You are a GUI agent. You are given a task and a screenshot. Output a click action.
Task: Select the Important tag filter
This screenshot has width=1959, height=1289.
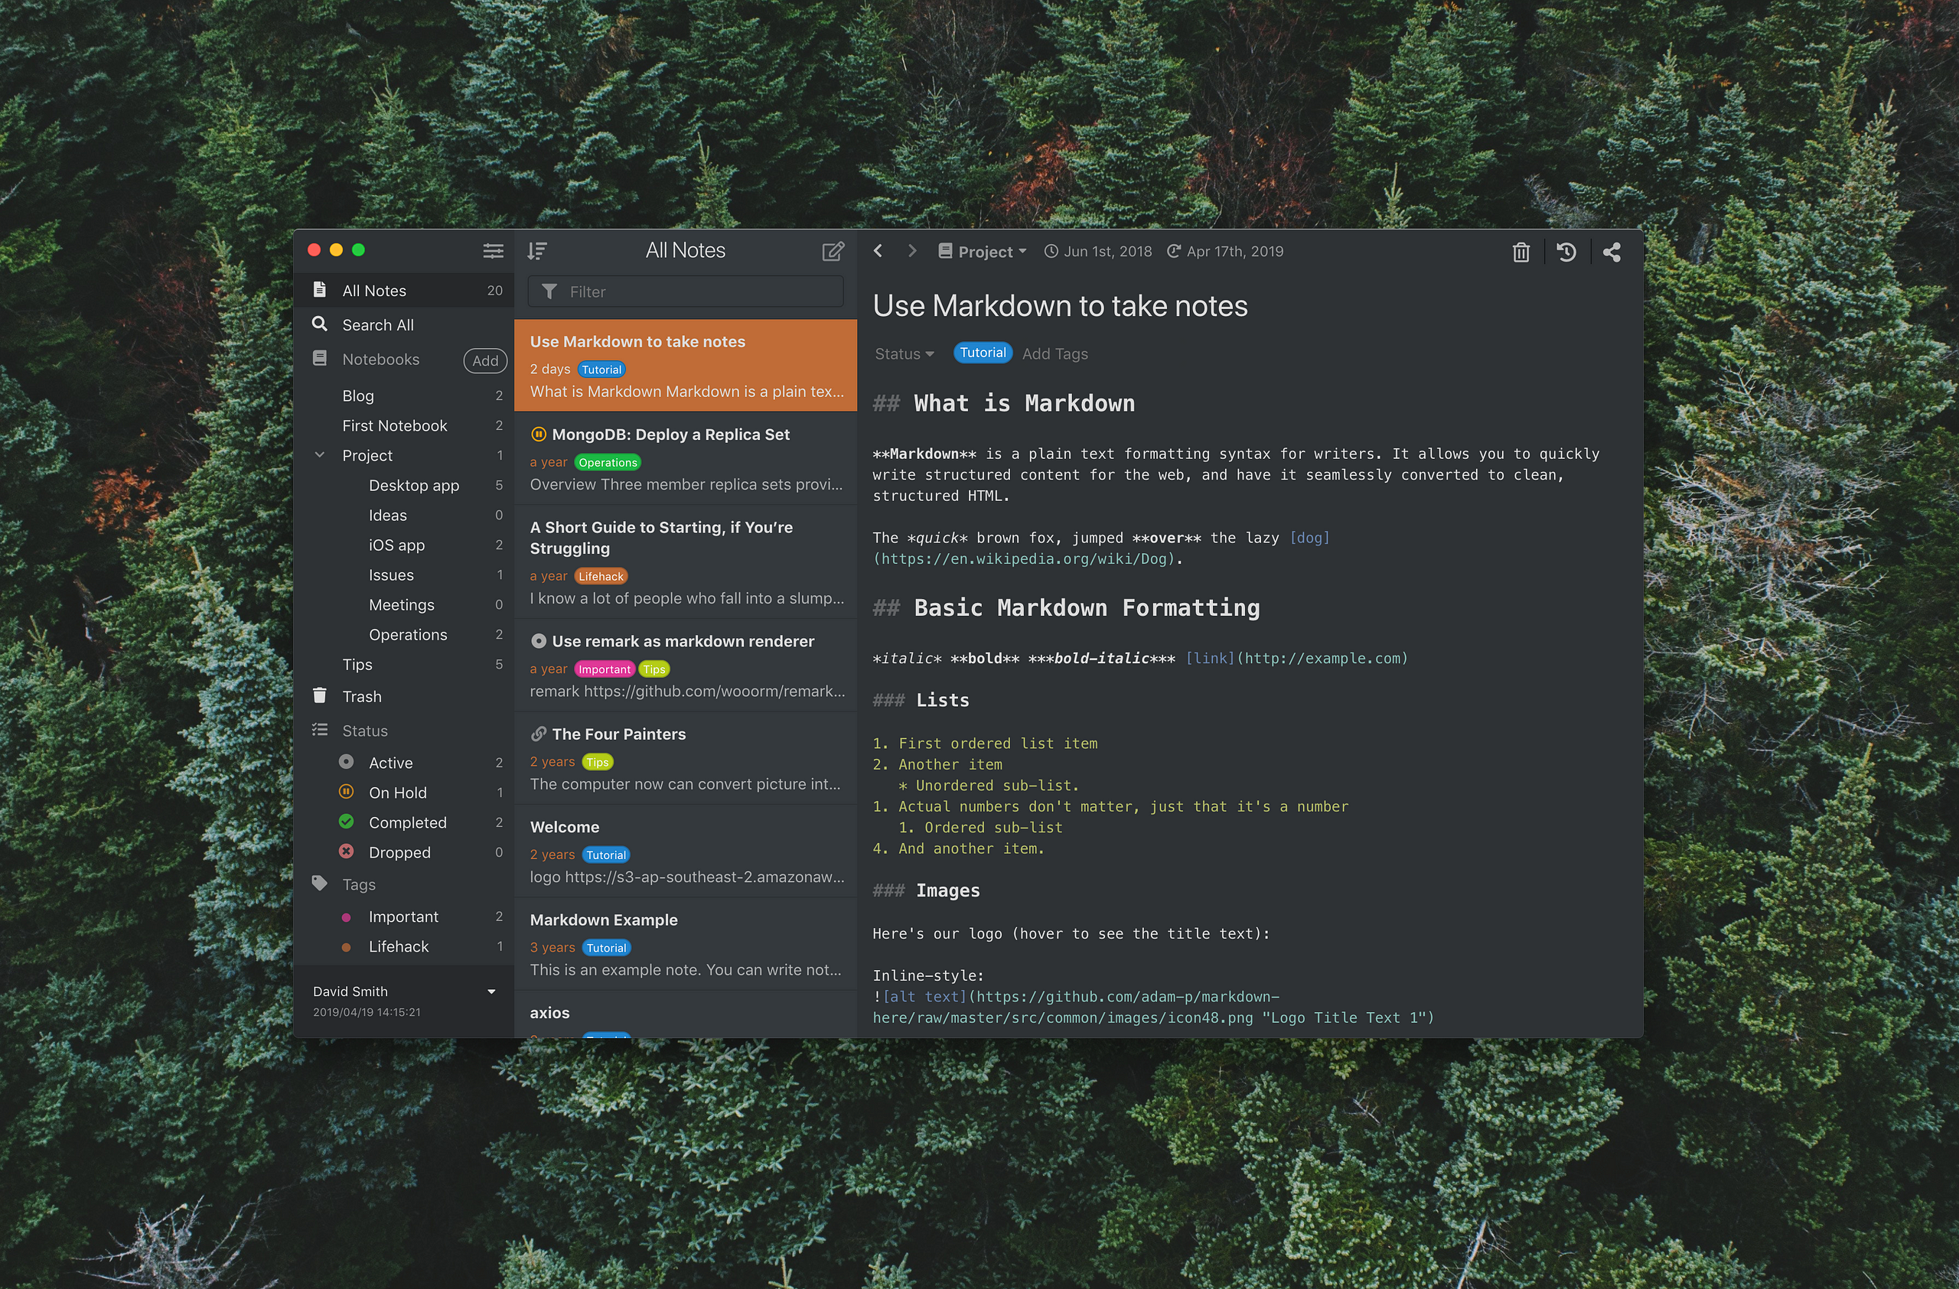[403, 915]
